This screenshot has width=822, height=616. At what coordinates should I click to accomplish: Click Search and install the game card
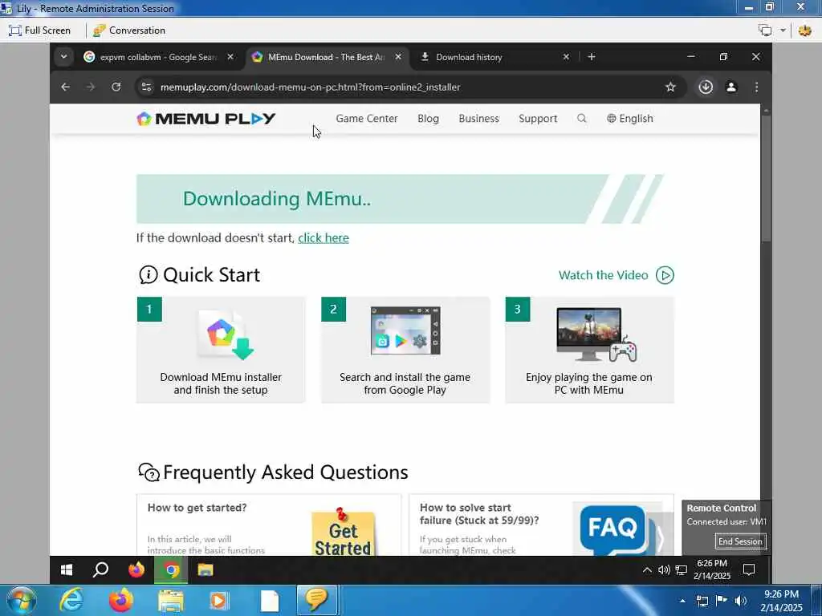coord(405,350)
